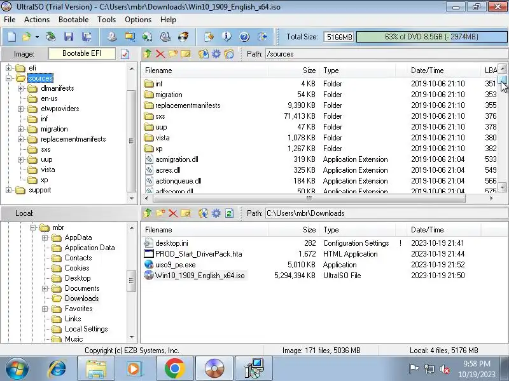Go up a folder in local pane

148,213
